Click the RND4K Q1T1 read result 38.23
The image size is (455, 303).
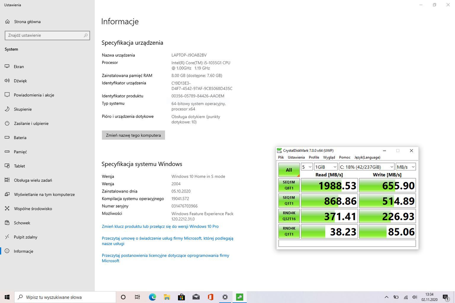tap(329, 231)
